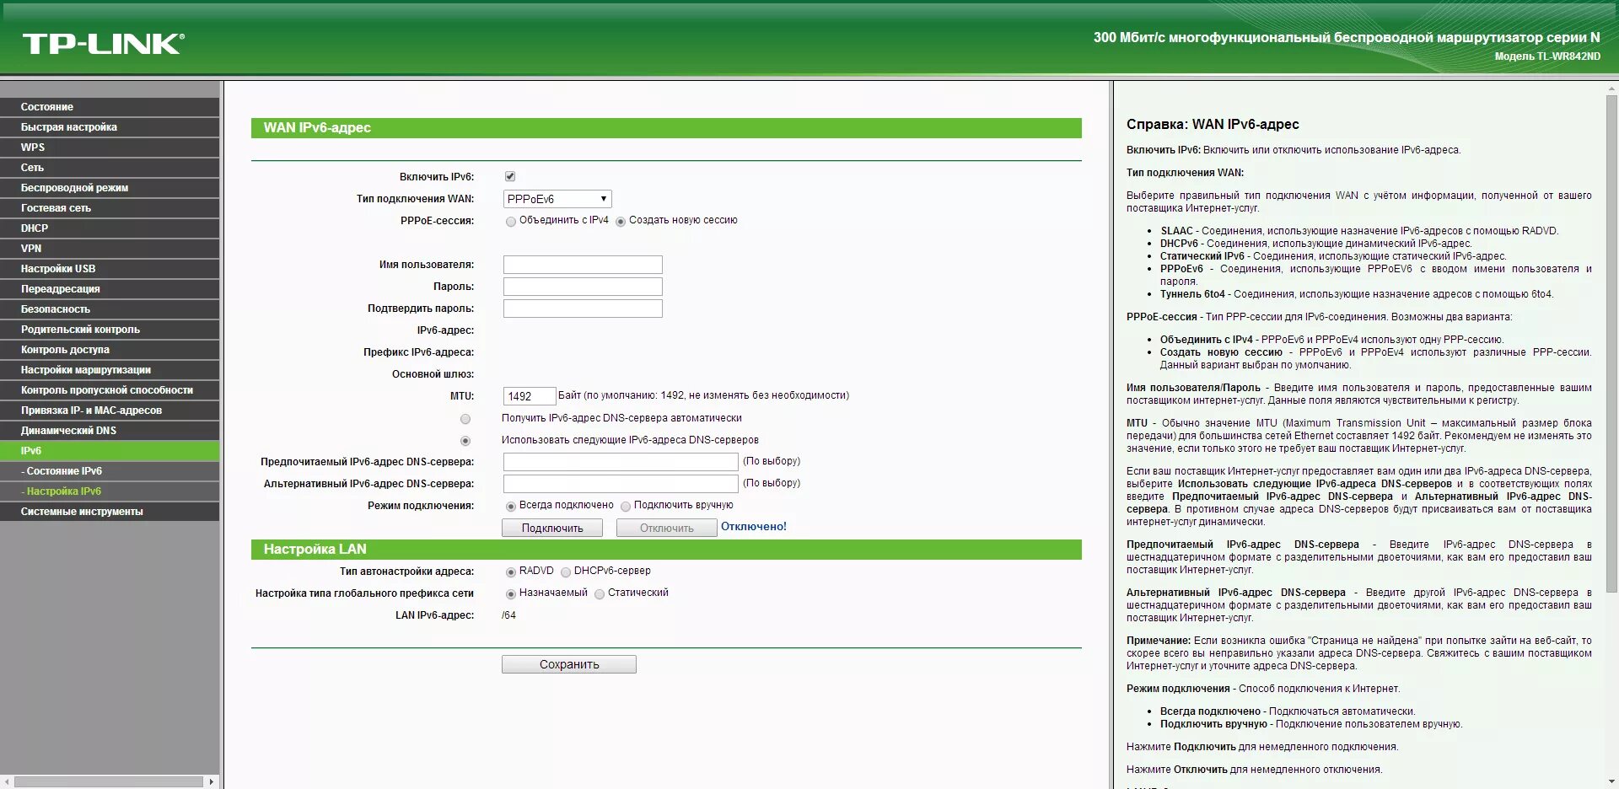This screenshot has height=789, width=1619.
Task: Click the Подключить button
Action: (x=552, y=528)
